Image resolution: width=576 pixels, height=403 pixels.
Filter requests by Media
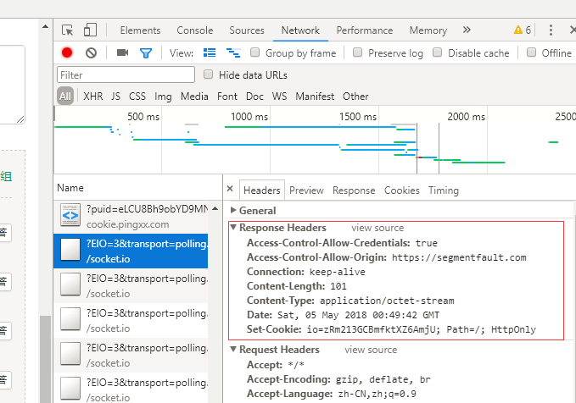tap(194, 96)
